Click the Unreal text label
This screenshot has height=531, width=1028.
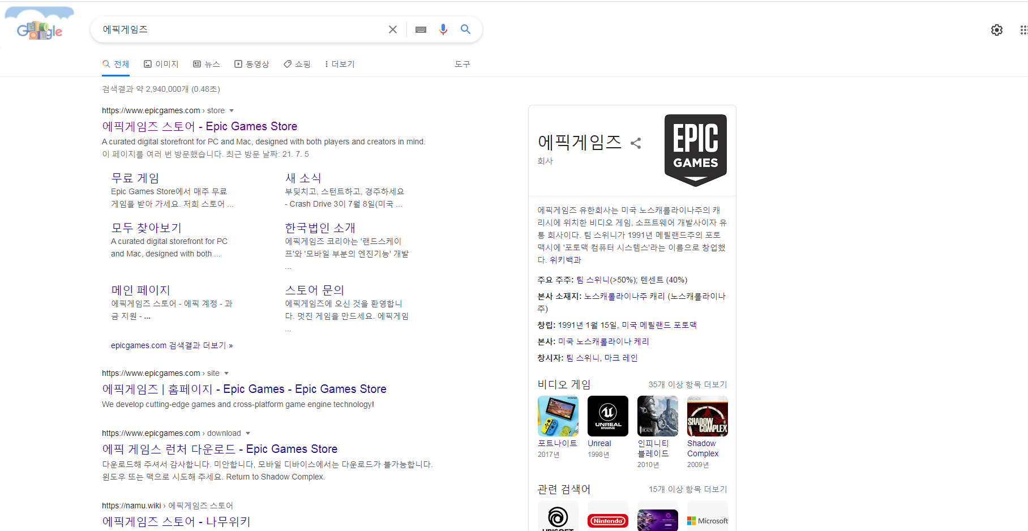(x=599, y=443)
